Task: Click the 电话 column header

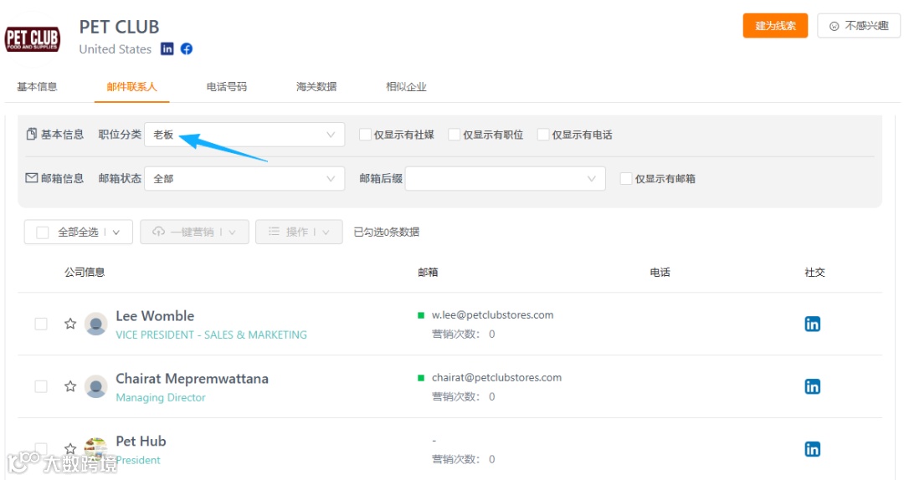Action: pyautogui.click(x=660, y=272)
